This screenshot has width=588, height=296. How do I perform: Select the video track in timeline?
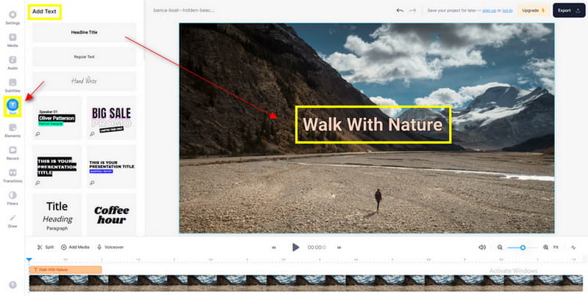pyautogui.click(x=306, y=283)
